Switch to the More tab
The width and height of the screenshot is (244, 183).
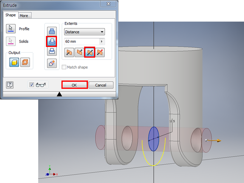coord(24,16)
